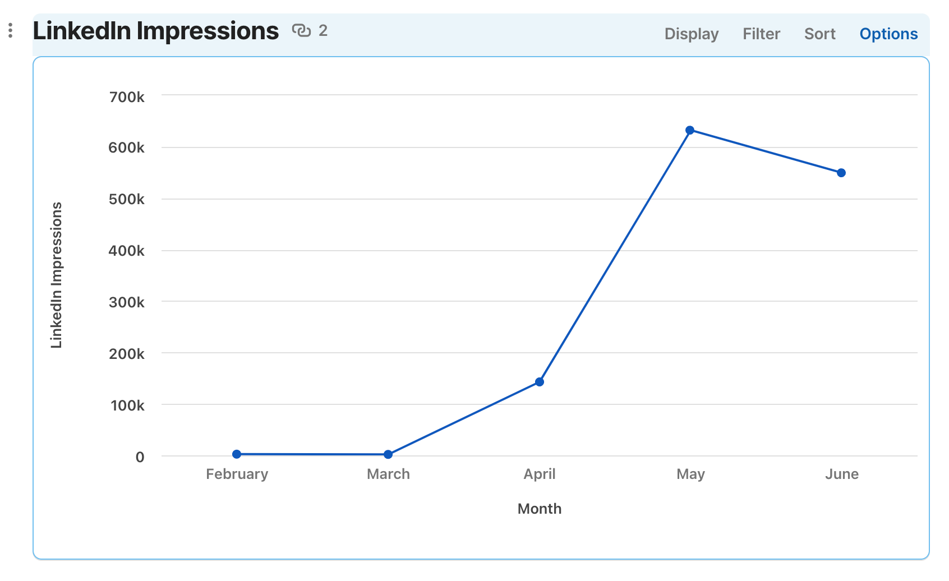Click the May axis label
Viewport: 949px width, 581px height.
(x=690, y=474)
